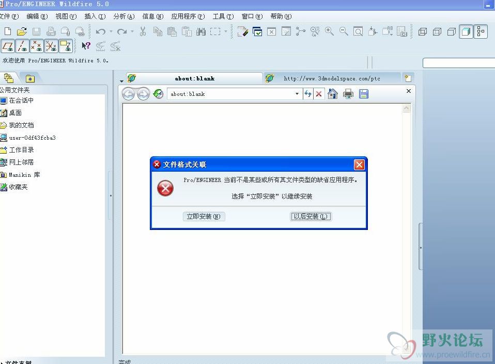Switch to the 3dmodelspace.com browser tab
Viewport: 495px width, 364px height.
click(332, 78)
